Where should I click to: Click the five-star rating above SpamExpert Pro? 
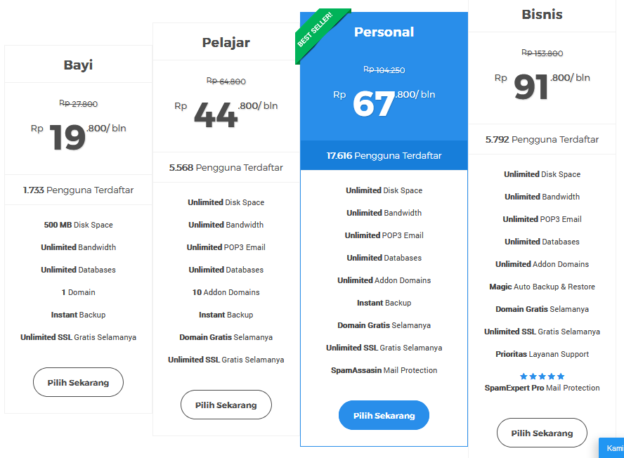[542, 377]
